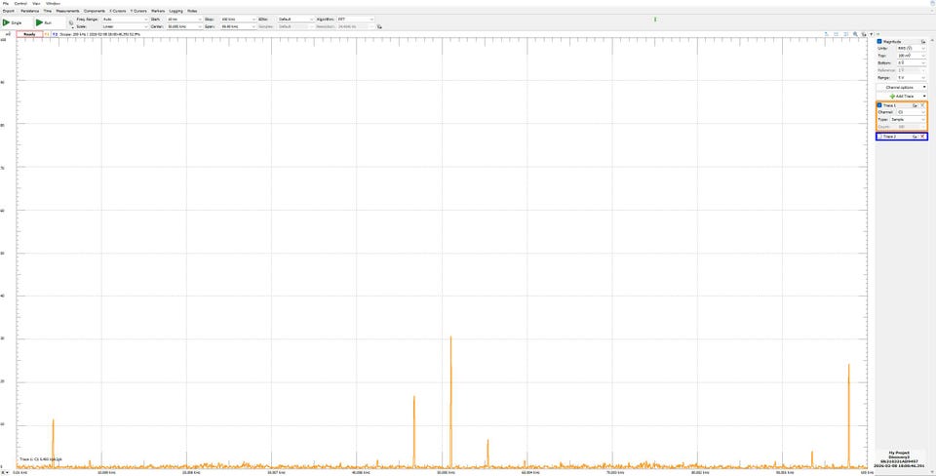Image resolution: width=936 pixels, height=476 pixels.
Task: Click the third plot toolbar icon
Action: [846, 34]
